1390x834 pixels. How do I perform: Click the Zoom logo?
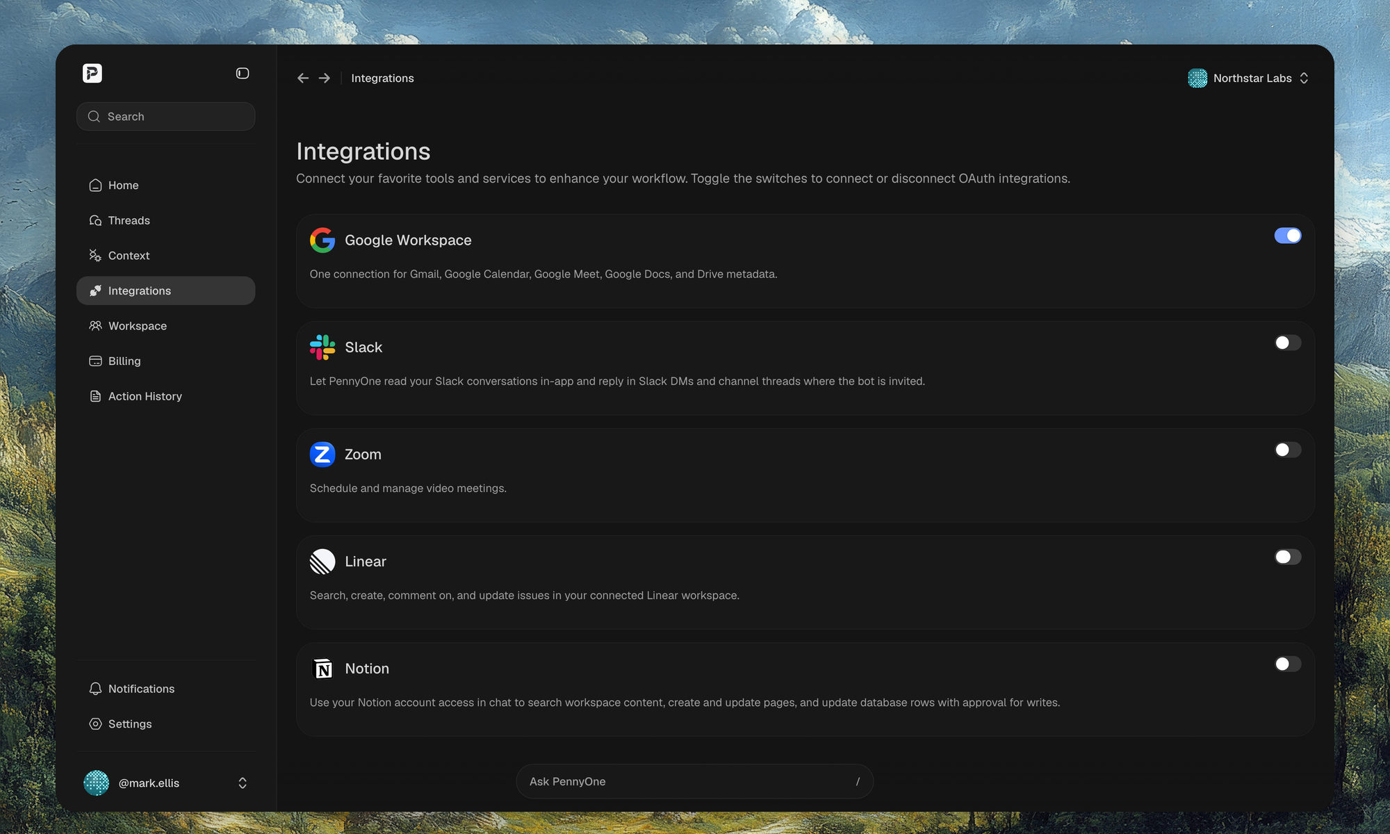click(322, 454)
